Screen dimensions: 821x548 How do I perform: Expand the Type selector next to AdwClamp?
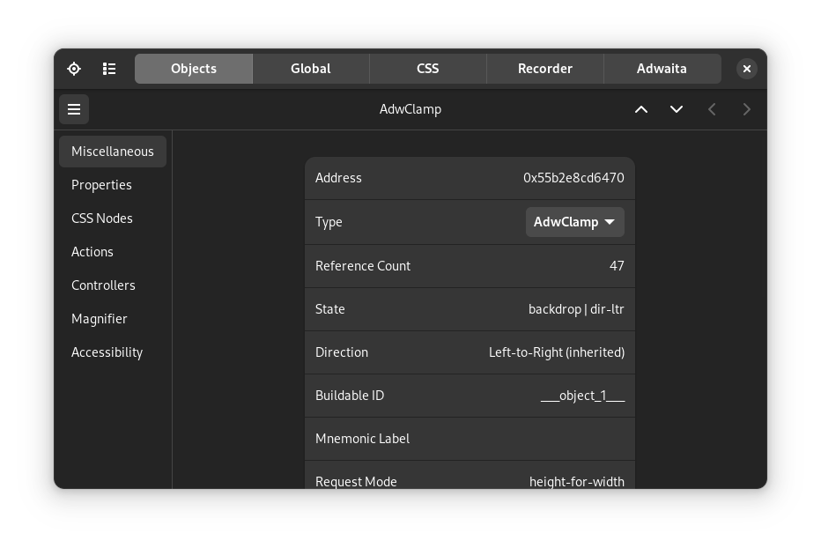pyautogui.click(x=574, y=222)
